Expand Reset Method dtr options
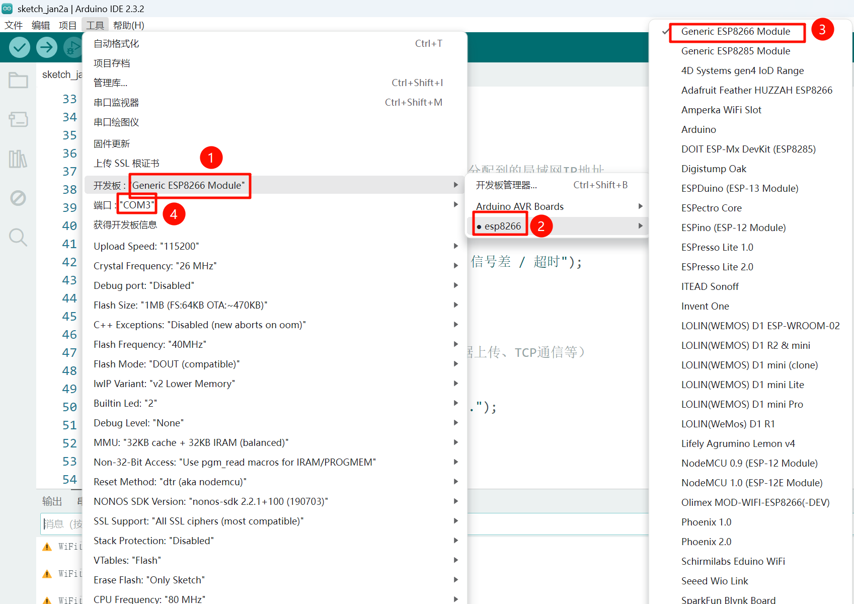This screenshot has height=604, width=854. click(275, 482)
